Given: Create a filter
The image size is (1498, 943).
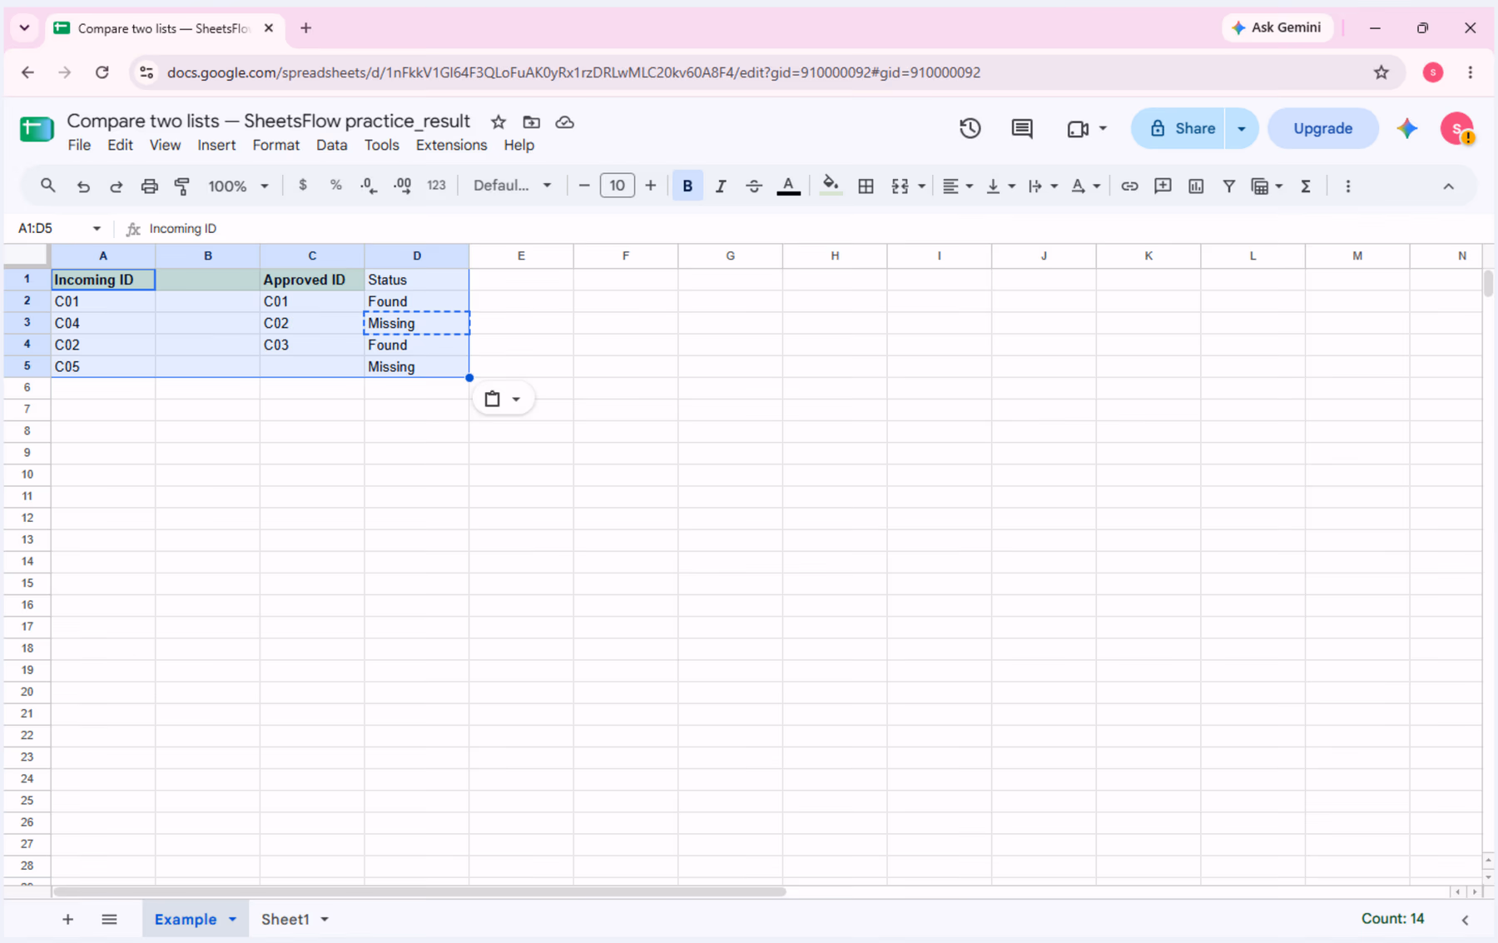Looking at the screenshot, I should click(1228, 186).
